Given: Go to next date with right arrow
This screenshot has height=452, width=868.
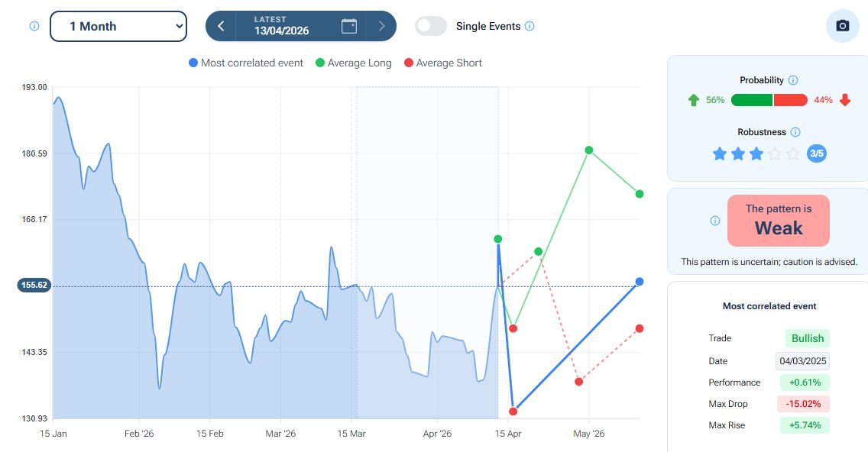Looking at the screenshot, I should click(x=382, y=26).
